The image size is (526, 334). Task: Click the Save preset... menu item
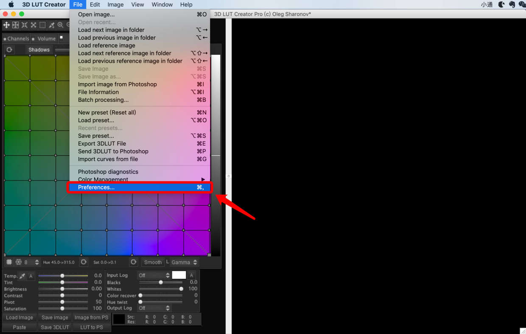click(x=140, y=136)
